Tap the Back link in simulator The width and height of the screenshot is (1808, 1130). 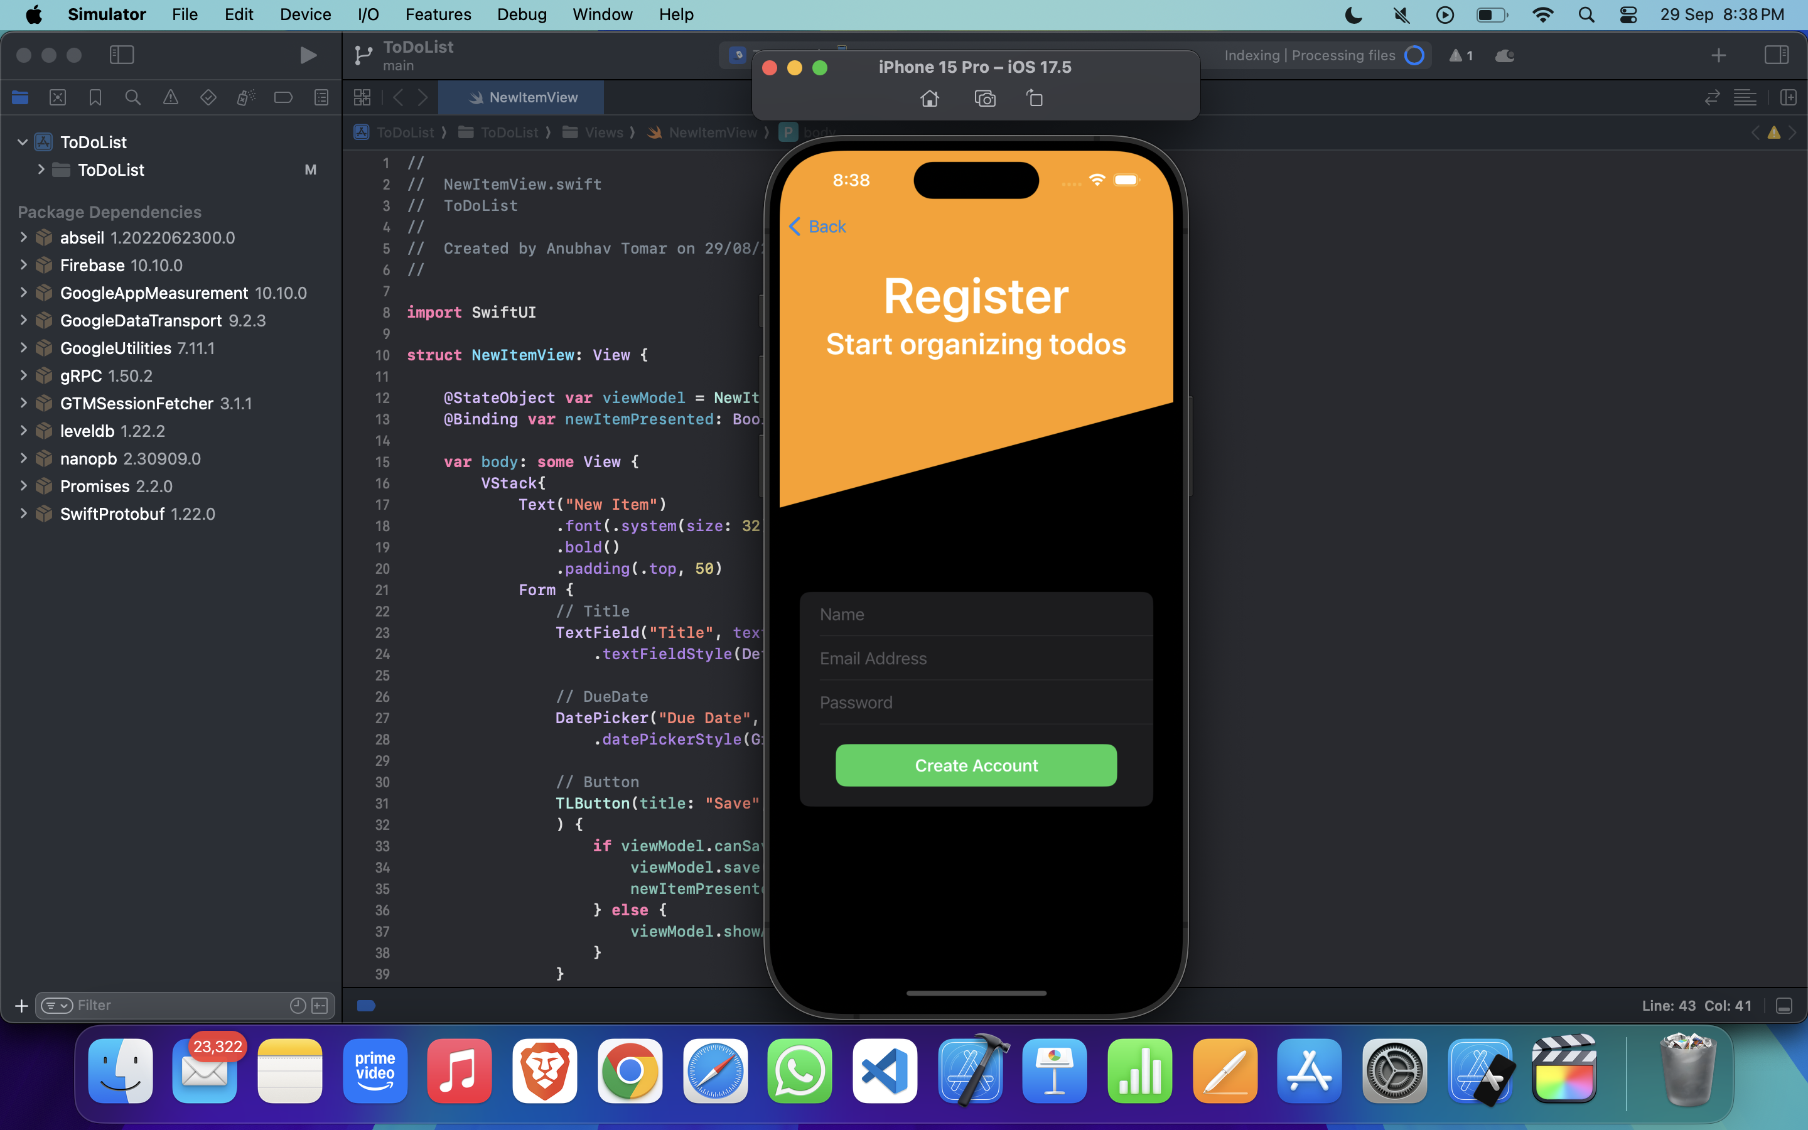point(817,227)
